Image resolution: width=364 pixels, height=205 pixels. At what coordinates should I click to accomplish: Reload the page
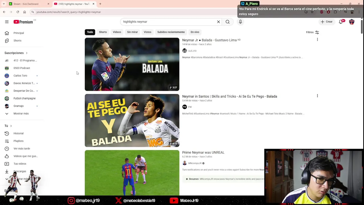click(18, 12)
